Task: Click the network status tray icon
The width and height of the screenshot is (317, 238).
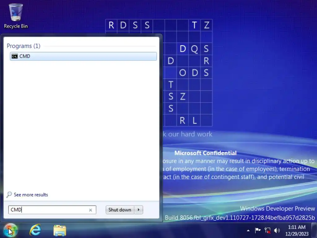Action: (267, 230)
